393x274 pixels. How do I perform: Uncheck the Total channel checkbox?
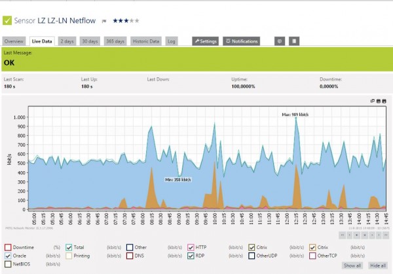click(x=68, y=246)
